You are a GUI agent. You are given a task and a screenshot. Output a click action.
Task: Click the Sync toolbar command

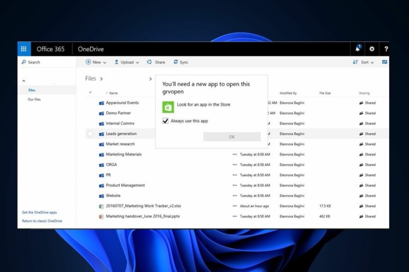(181, 62)
